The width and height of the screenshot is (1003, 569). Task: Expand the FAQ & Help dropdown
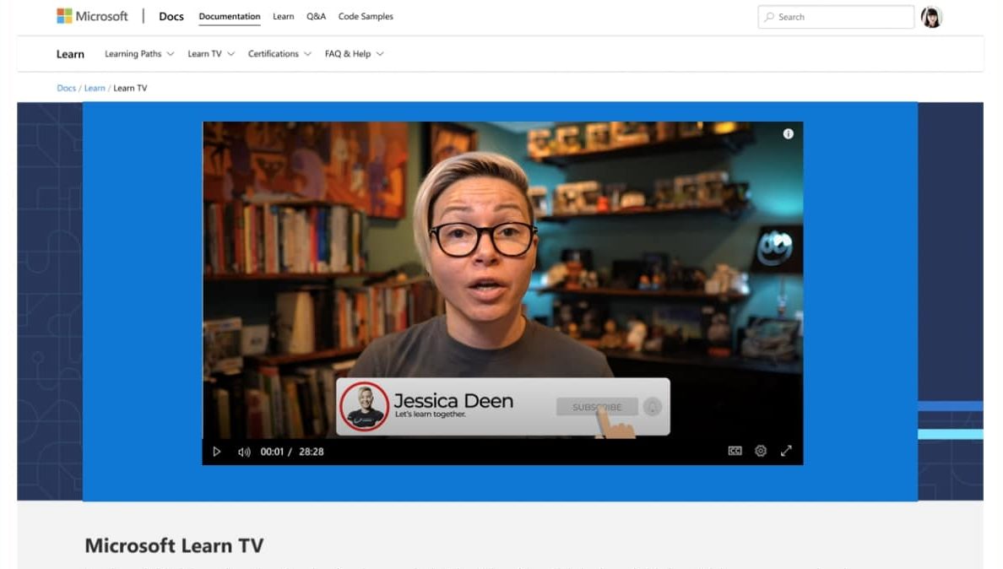(x=355, y=54)
